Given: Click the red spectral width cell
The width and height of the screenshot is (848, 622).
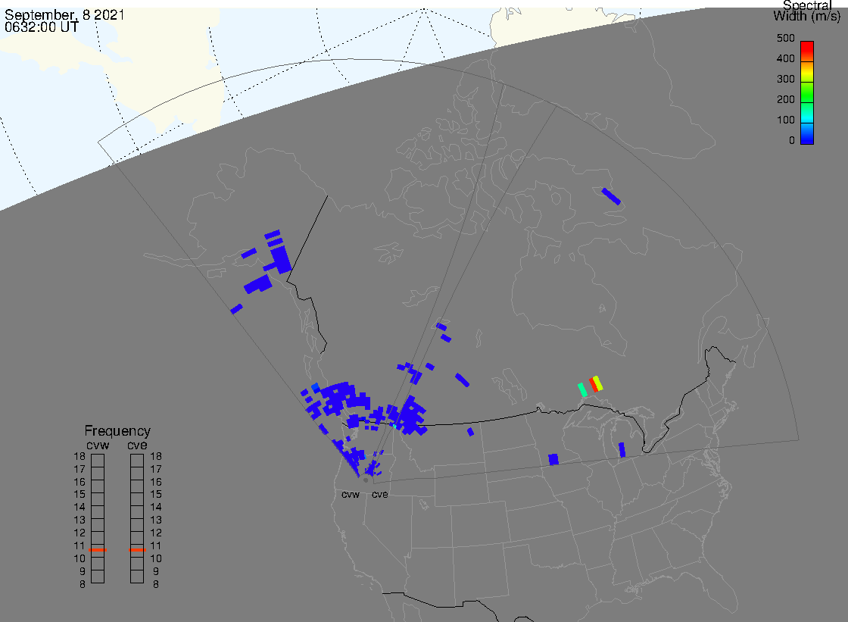Looking at the screenshot, I should (594, 385).
